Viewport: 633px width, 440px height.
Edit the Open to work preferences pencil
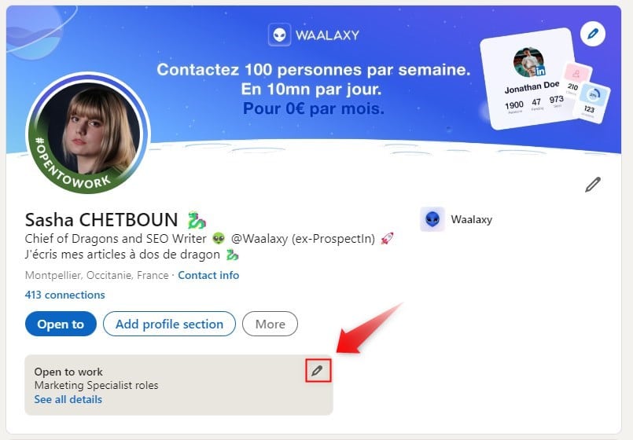(x=318, y=370)
